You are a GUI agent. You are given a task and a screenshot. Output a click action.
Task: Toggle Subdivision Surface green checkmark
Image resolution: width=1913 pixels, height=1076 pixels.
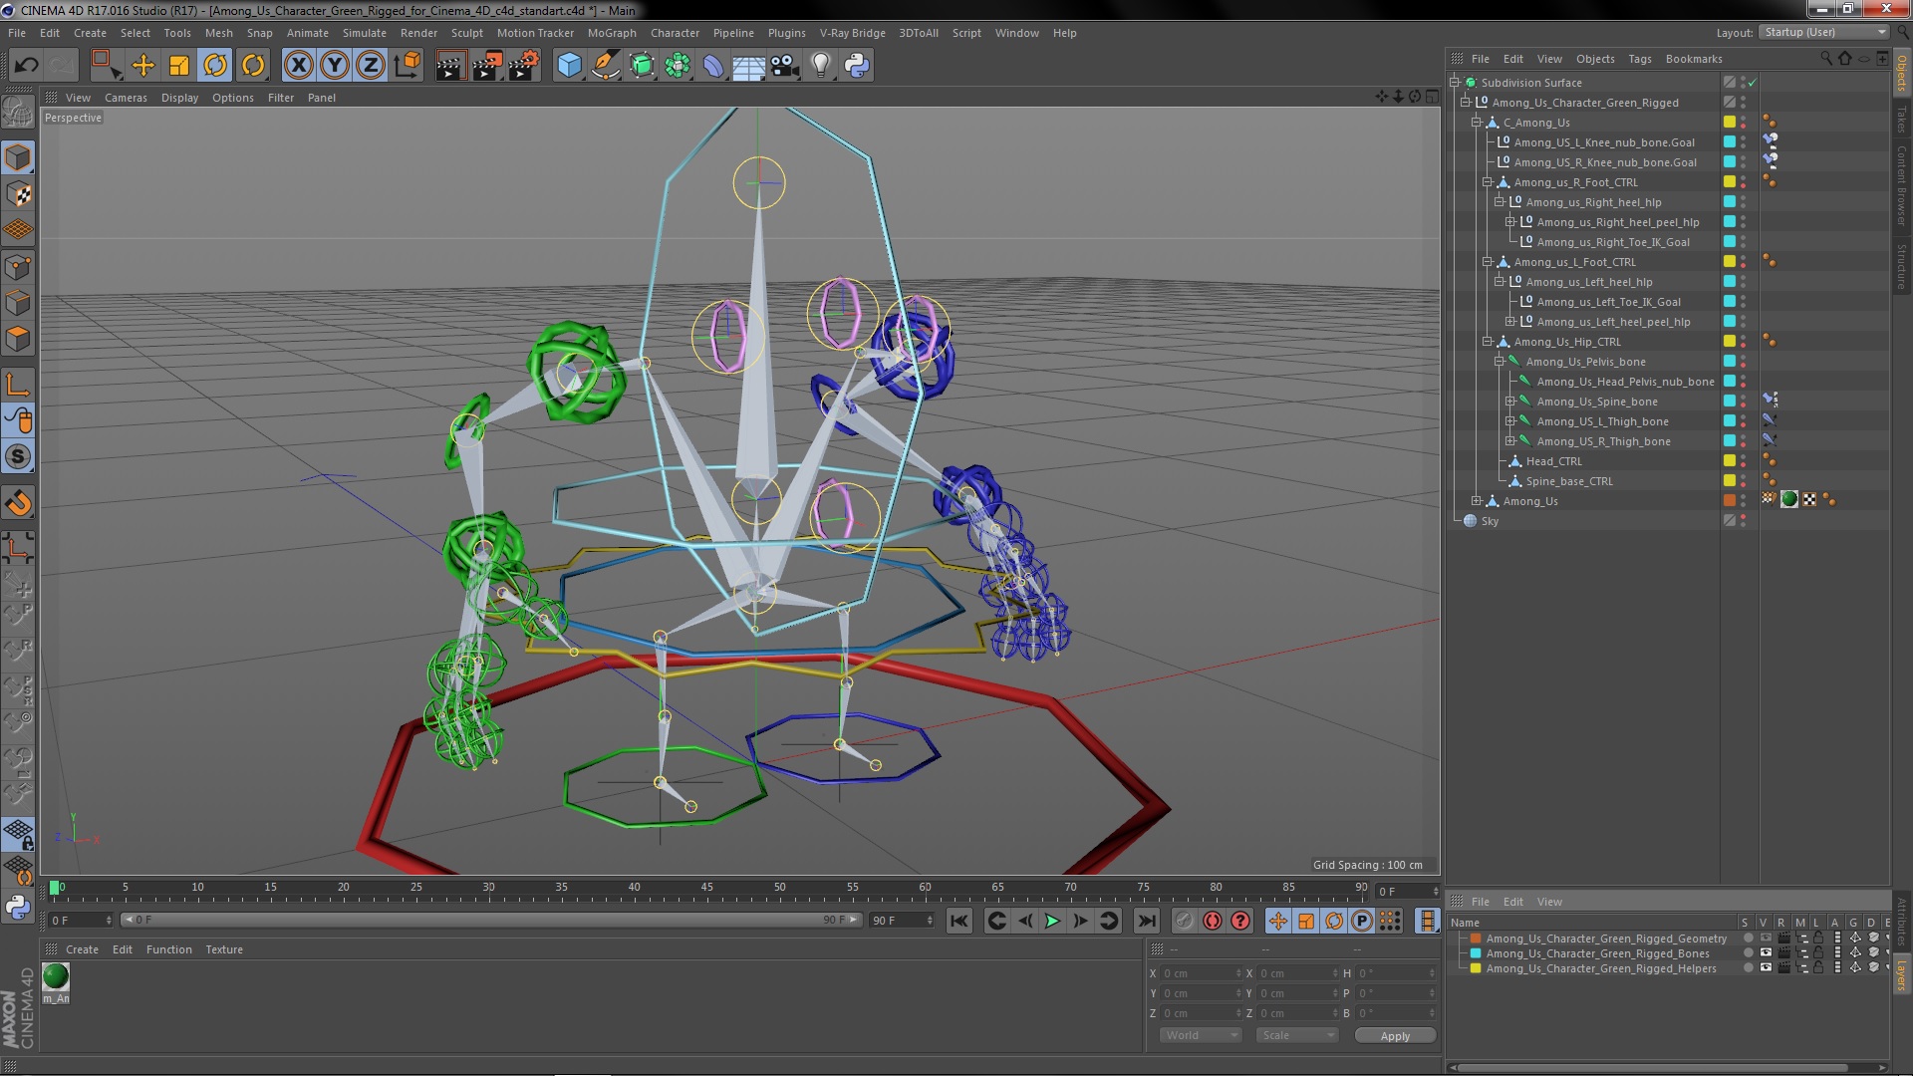point(1753,83)
